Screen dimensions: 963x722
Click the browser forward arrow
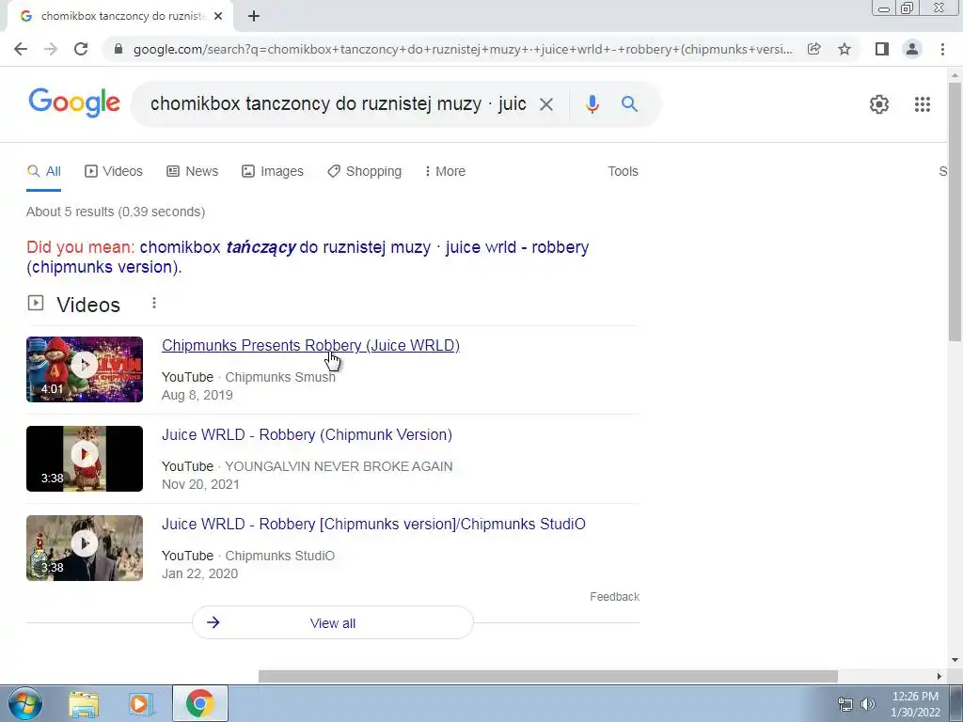pyautogui.click(x=51, y=49)
